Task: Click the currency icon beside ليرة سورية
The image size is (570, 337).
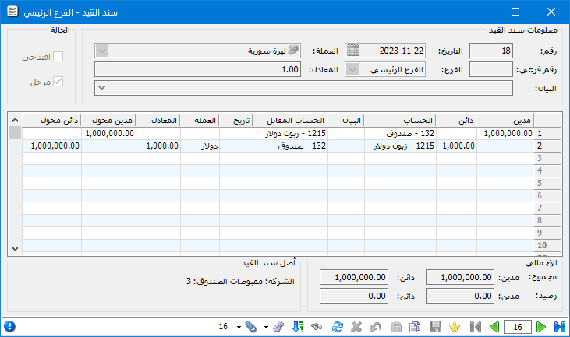Action: click(x=293, y=50)
